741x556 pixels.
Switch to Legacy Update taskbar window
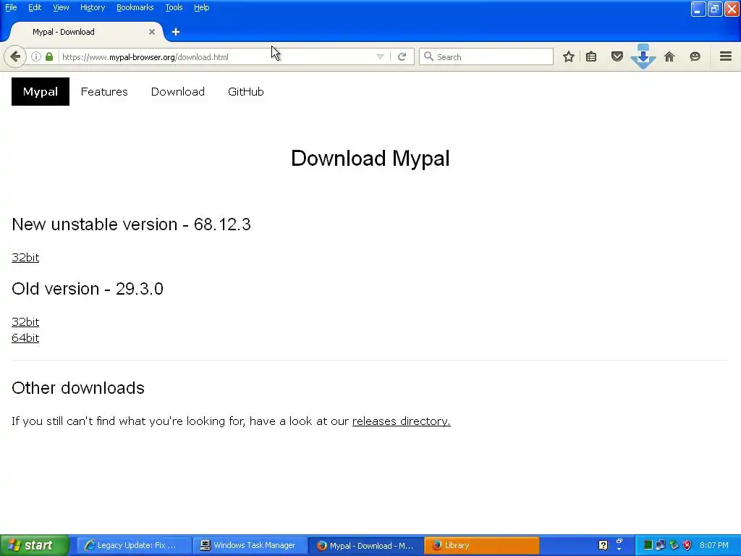click(134, 545)
